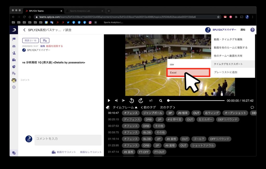Image resolution: width=266 pixels, height=169 pixels.
Task: Open the pie chart analytics icon in the sidebar
Action: [x=14, y=67]
